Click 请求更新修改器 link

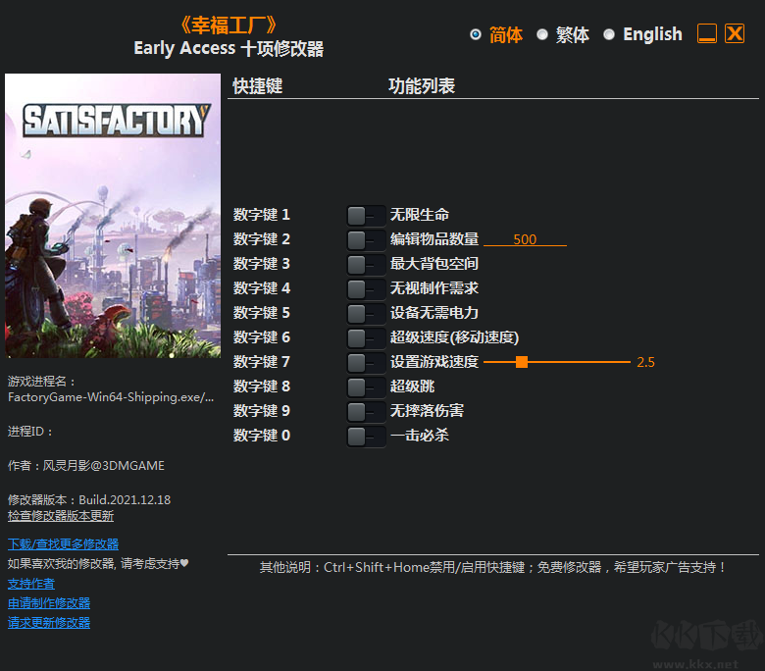pos(49,623)
